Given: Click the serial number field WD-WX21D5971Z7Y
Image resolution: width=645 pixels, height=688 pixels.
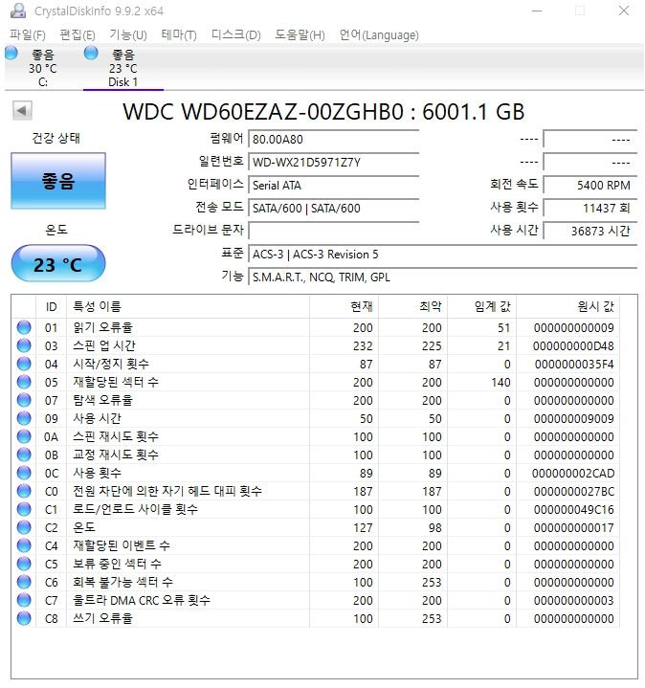Looking at the screenshot, I should pos(333,163).
